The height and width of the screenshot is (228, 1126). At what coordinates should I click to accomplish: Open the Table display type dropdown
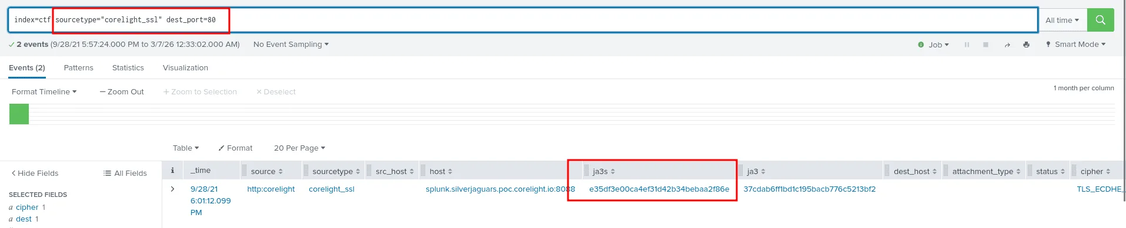(186, 148)
